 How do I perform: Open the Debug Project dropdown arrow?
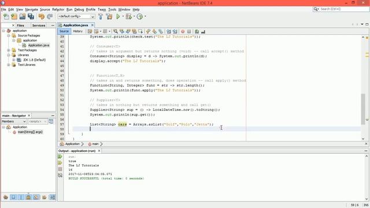[134, 17]
